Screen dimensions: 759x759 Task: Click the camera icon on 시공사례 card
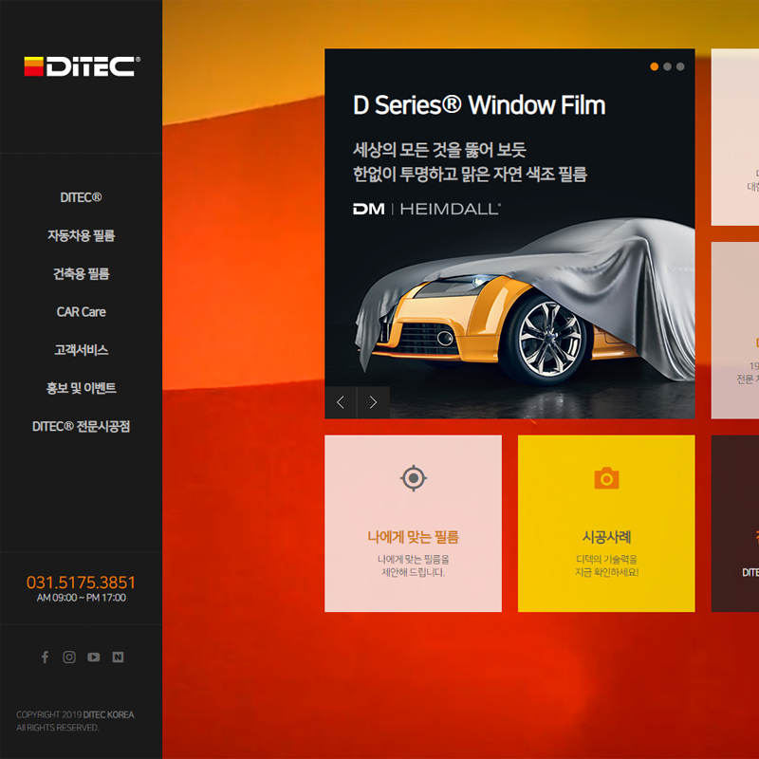point(606,478)
